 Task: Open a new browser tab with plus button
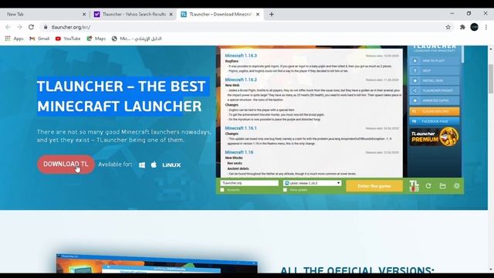272,14
